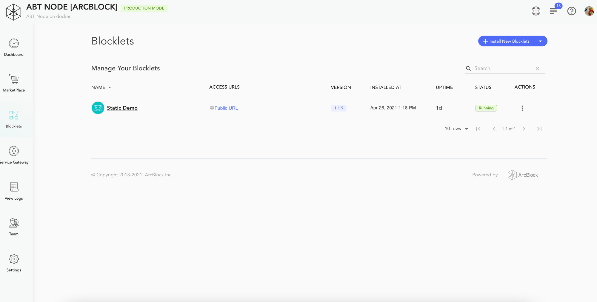Viewport: 597px width, 302px height.
Task: Click the Running status badge
Action: (x=486, y=108)
